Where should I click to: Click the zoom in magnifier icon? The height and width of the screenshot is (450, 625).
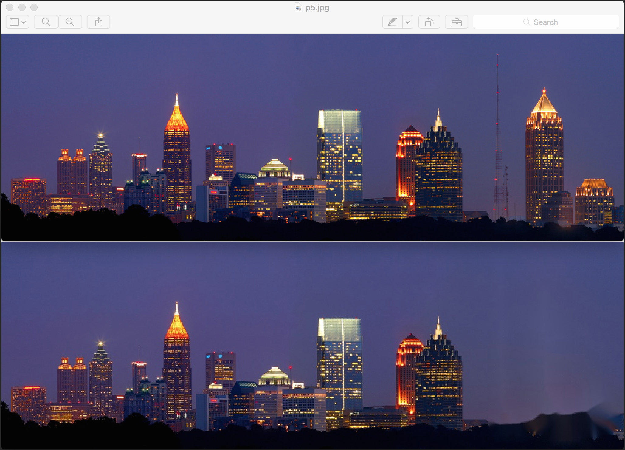pyautogui.click(x=70, y=22)
